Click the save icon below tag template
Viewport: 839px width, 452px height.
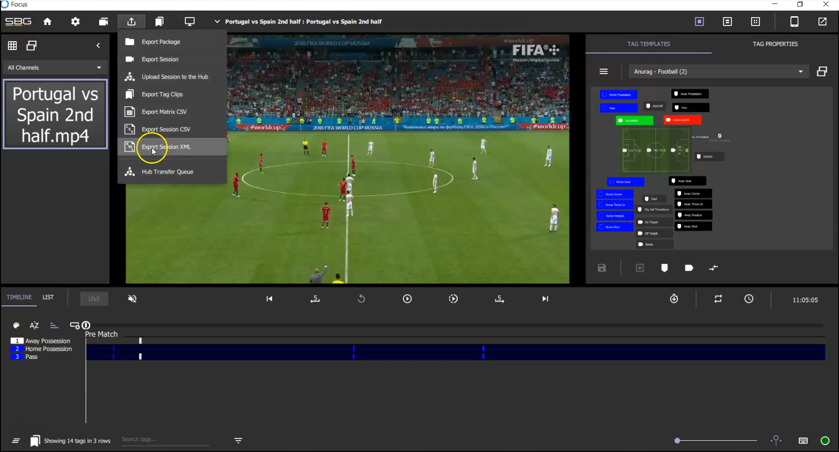click(x=602, y=268)
